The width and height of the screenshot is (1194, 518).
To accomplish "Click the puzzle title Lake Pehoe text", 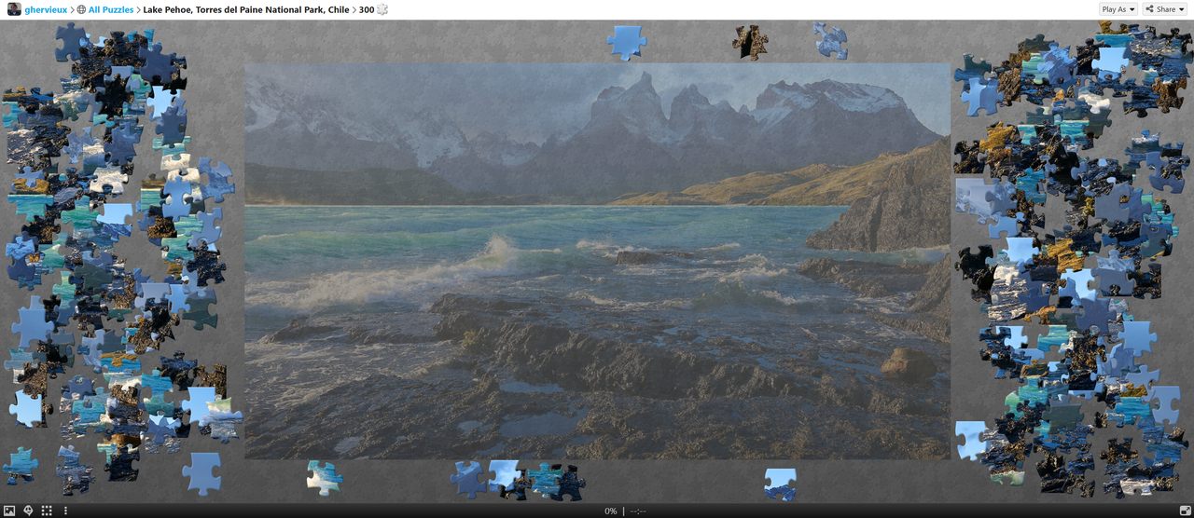I will 246,9.
